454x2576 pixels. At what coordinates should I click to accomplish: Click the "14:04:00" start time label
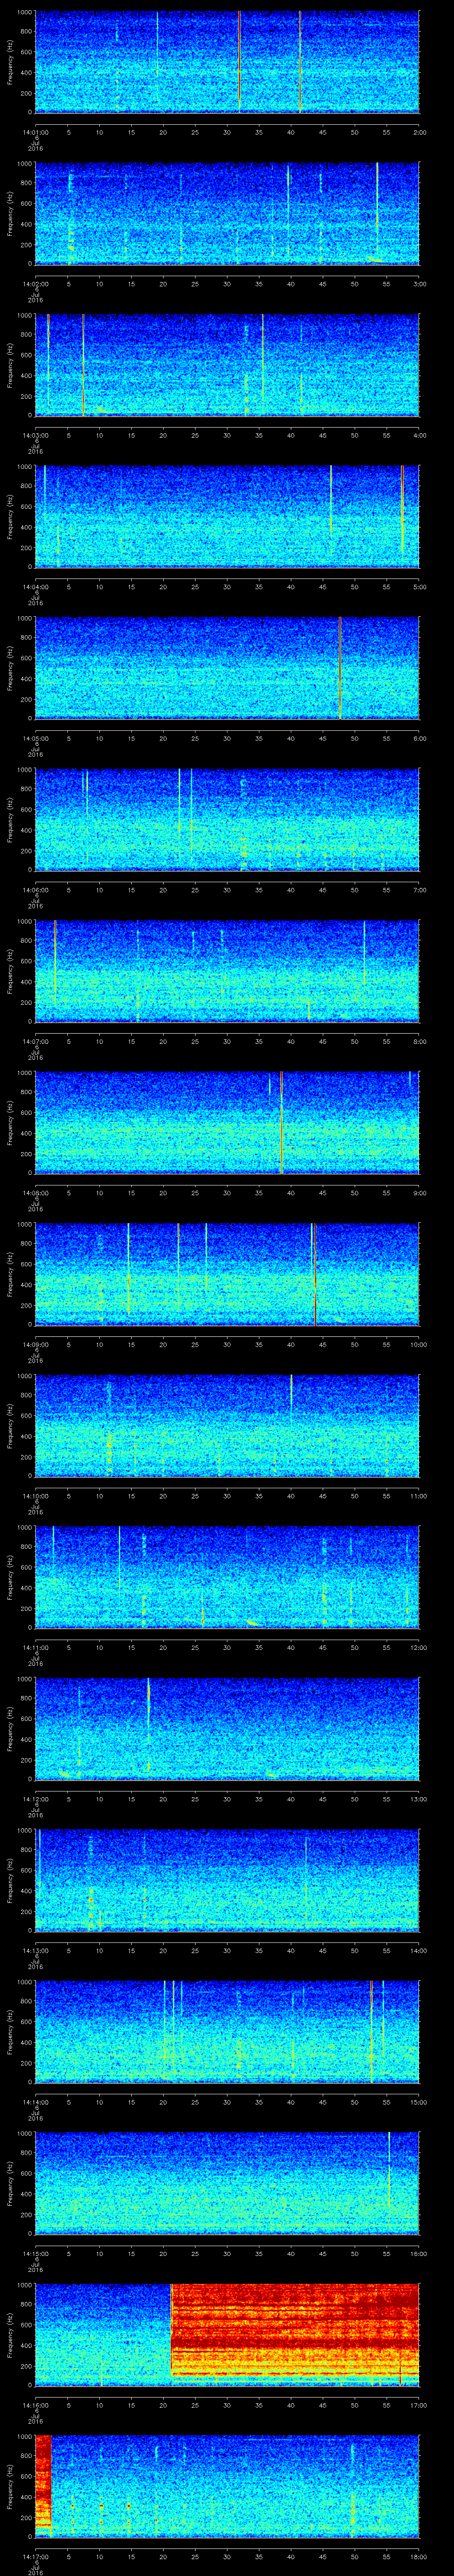[35, 586]
